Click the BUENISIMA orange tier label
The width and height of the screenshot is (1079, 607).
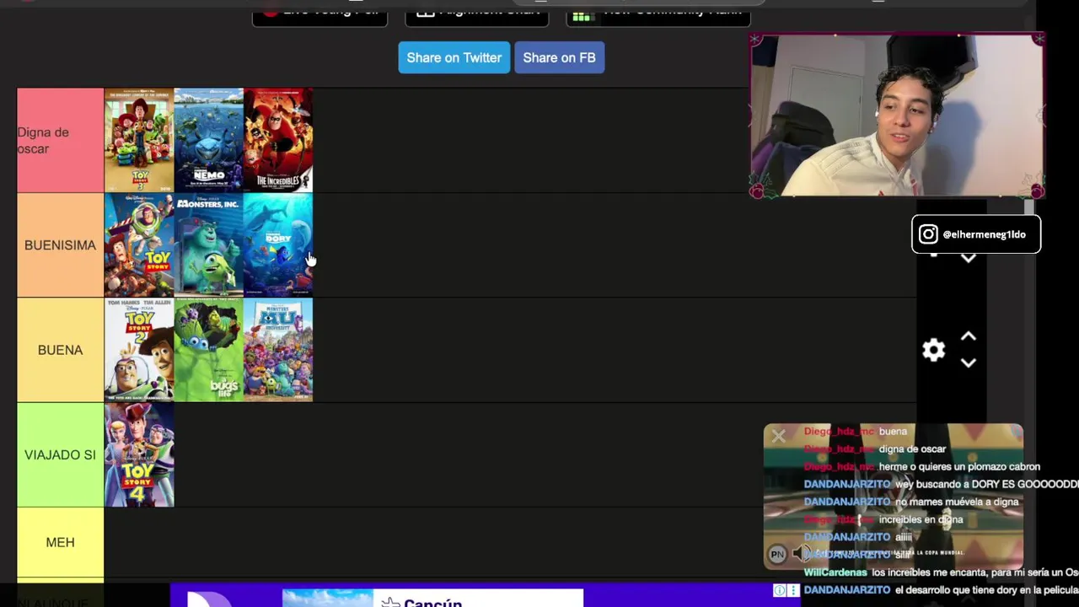(61, 245)
